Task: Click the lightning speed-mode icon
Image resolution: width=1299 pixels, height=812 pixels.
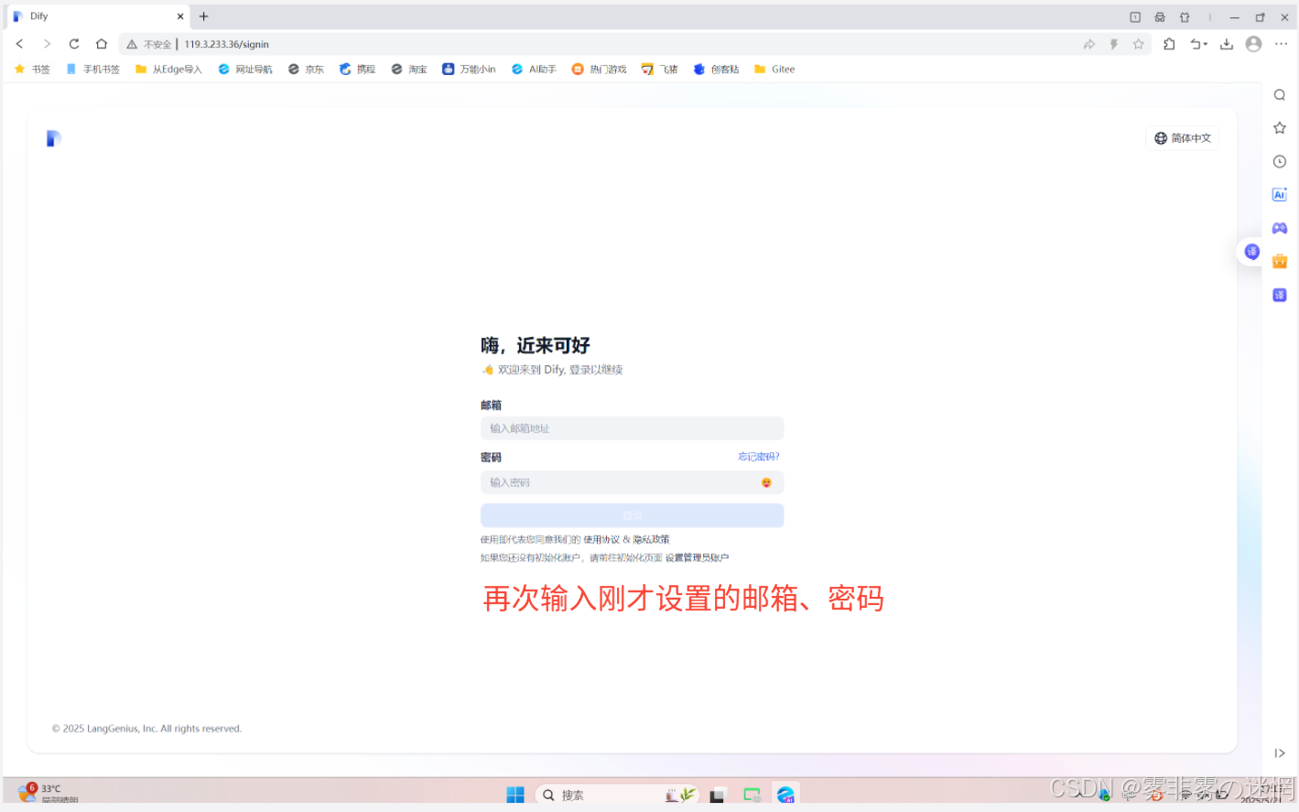Action: (x=1114, y=44)
